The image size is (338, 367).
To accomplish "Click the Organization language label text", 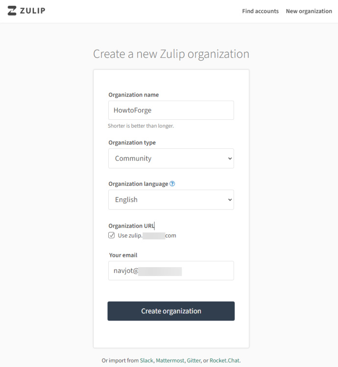I will pos(138,184).
